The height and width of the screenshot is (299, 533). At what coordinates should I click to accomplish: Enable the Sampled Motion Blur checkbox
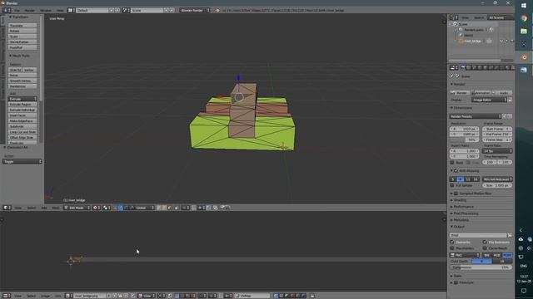click(456, 194)
